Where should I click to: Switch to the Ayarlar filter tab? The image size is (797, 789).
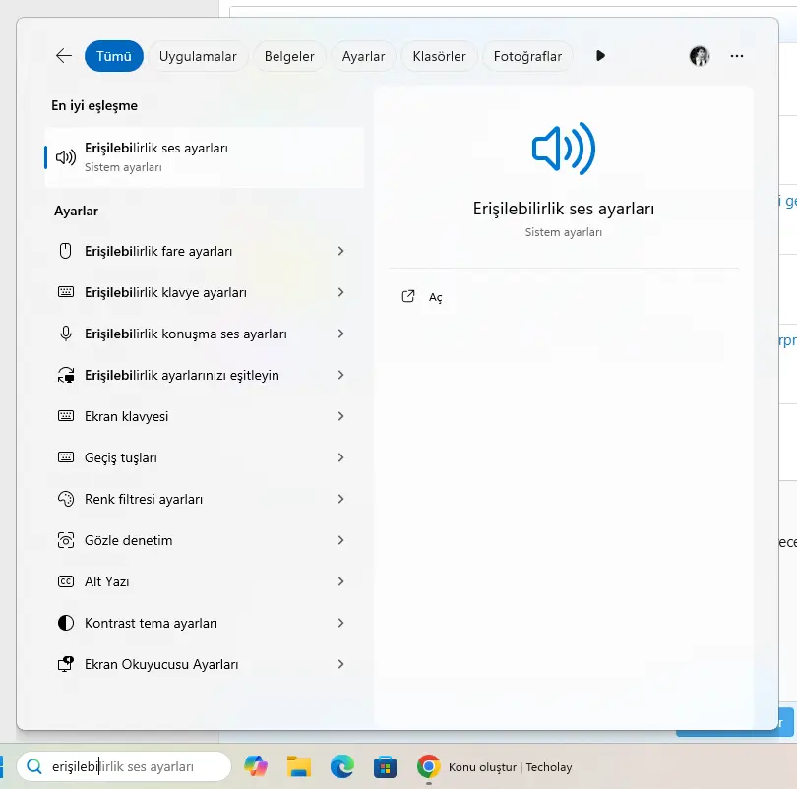pos(363,56)
